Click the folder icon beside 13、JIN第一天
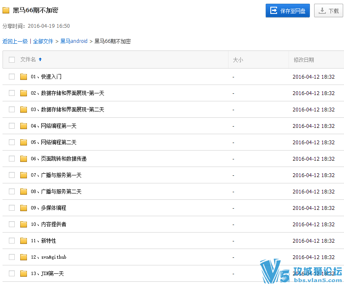344x286 pixels. tap(24, 273)
